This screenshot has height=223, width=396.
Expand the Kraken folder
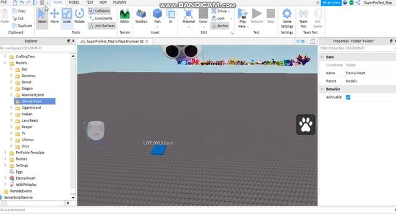pos(11,114)
